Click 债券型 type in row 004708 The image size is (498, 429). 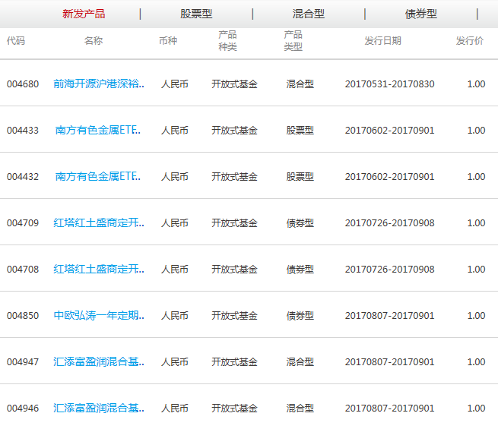pos(300,270)
